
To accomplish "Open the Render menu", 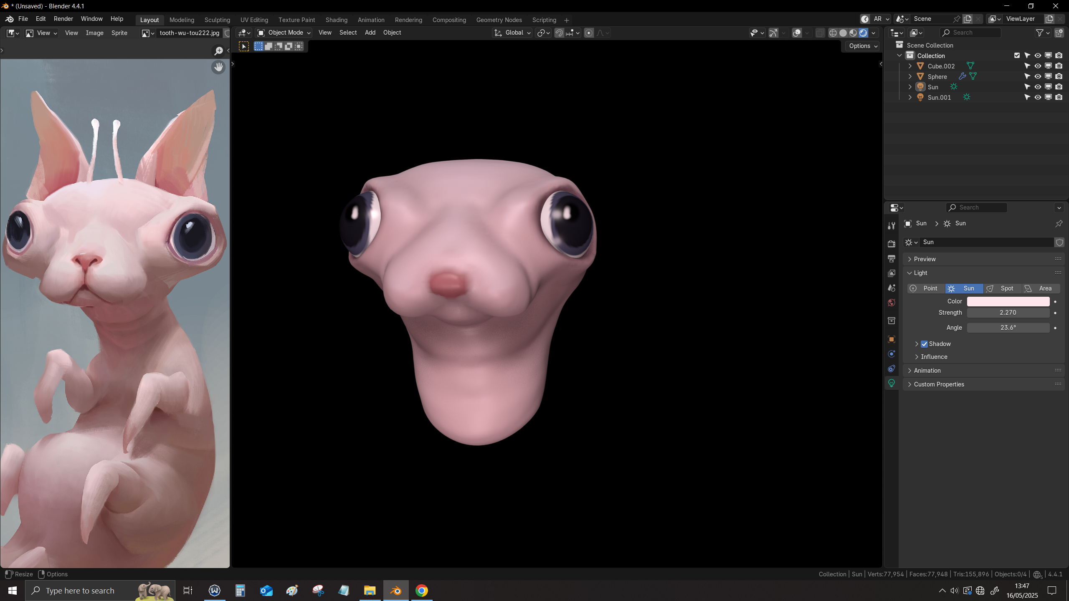I will coord(63,19).
